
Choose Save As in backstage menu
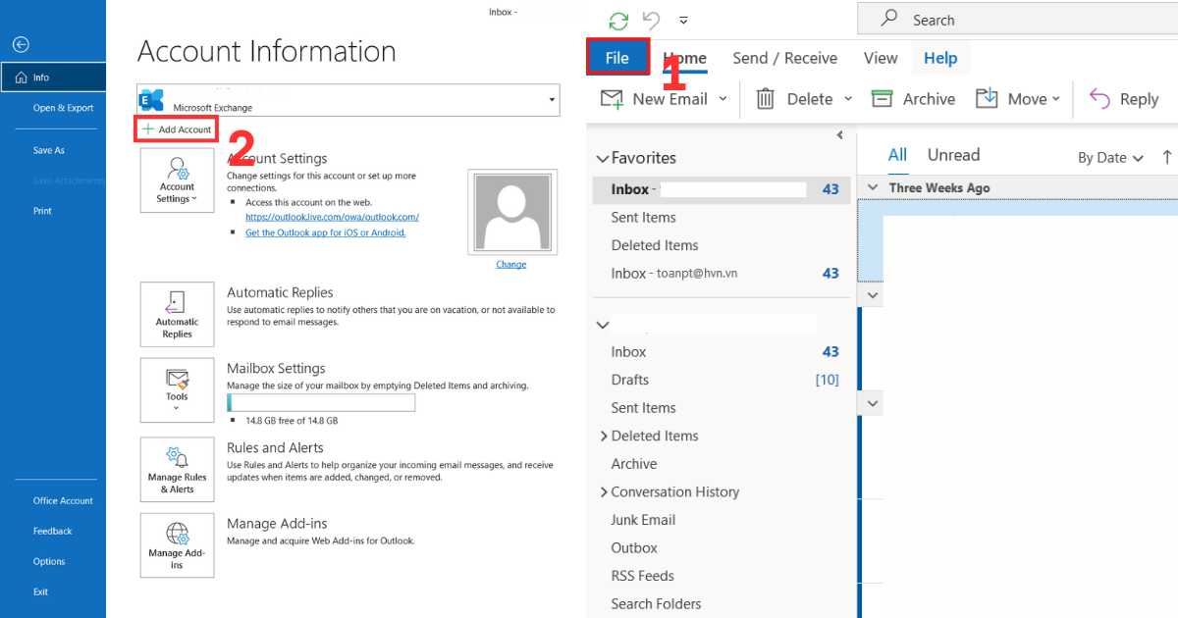tap(49, 150)
